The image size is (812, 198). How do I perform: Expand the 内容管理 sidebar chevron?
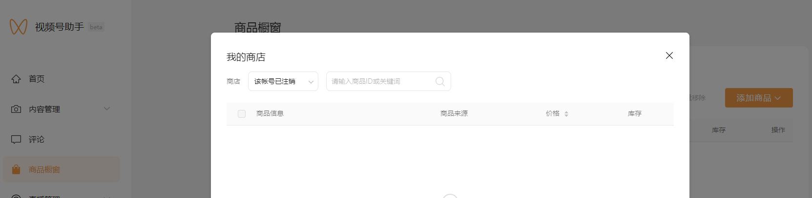point(107,108)
